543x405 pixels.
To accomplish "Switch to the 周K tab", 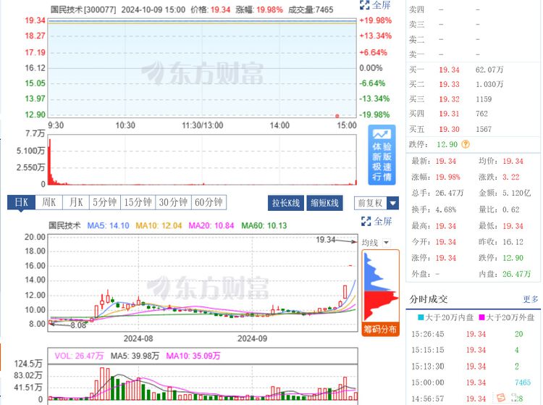I will [49, 202].
